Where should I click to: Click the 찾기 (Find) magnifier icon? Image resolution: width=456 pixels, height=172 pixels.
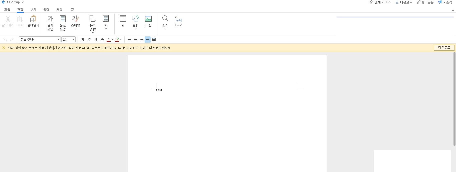(x=165, y=19)
